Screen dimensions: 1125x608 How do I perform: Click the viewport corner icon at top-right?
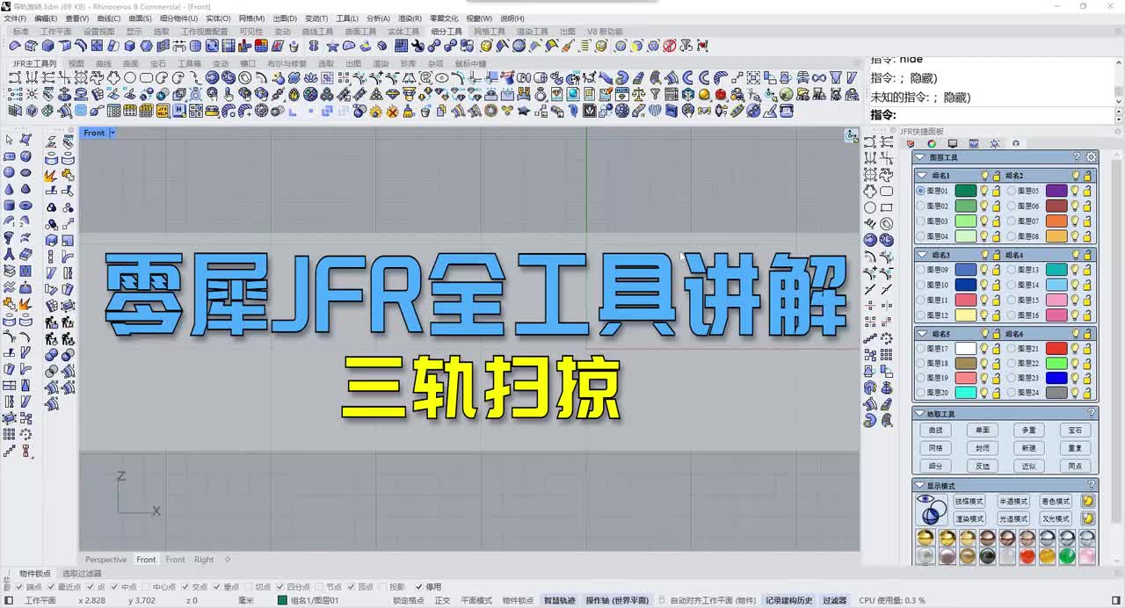coord(851,135)
